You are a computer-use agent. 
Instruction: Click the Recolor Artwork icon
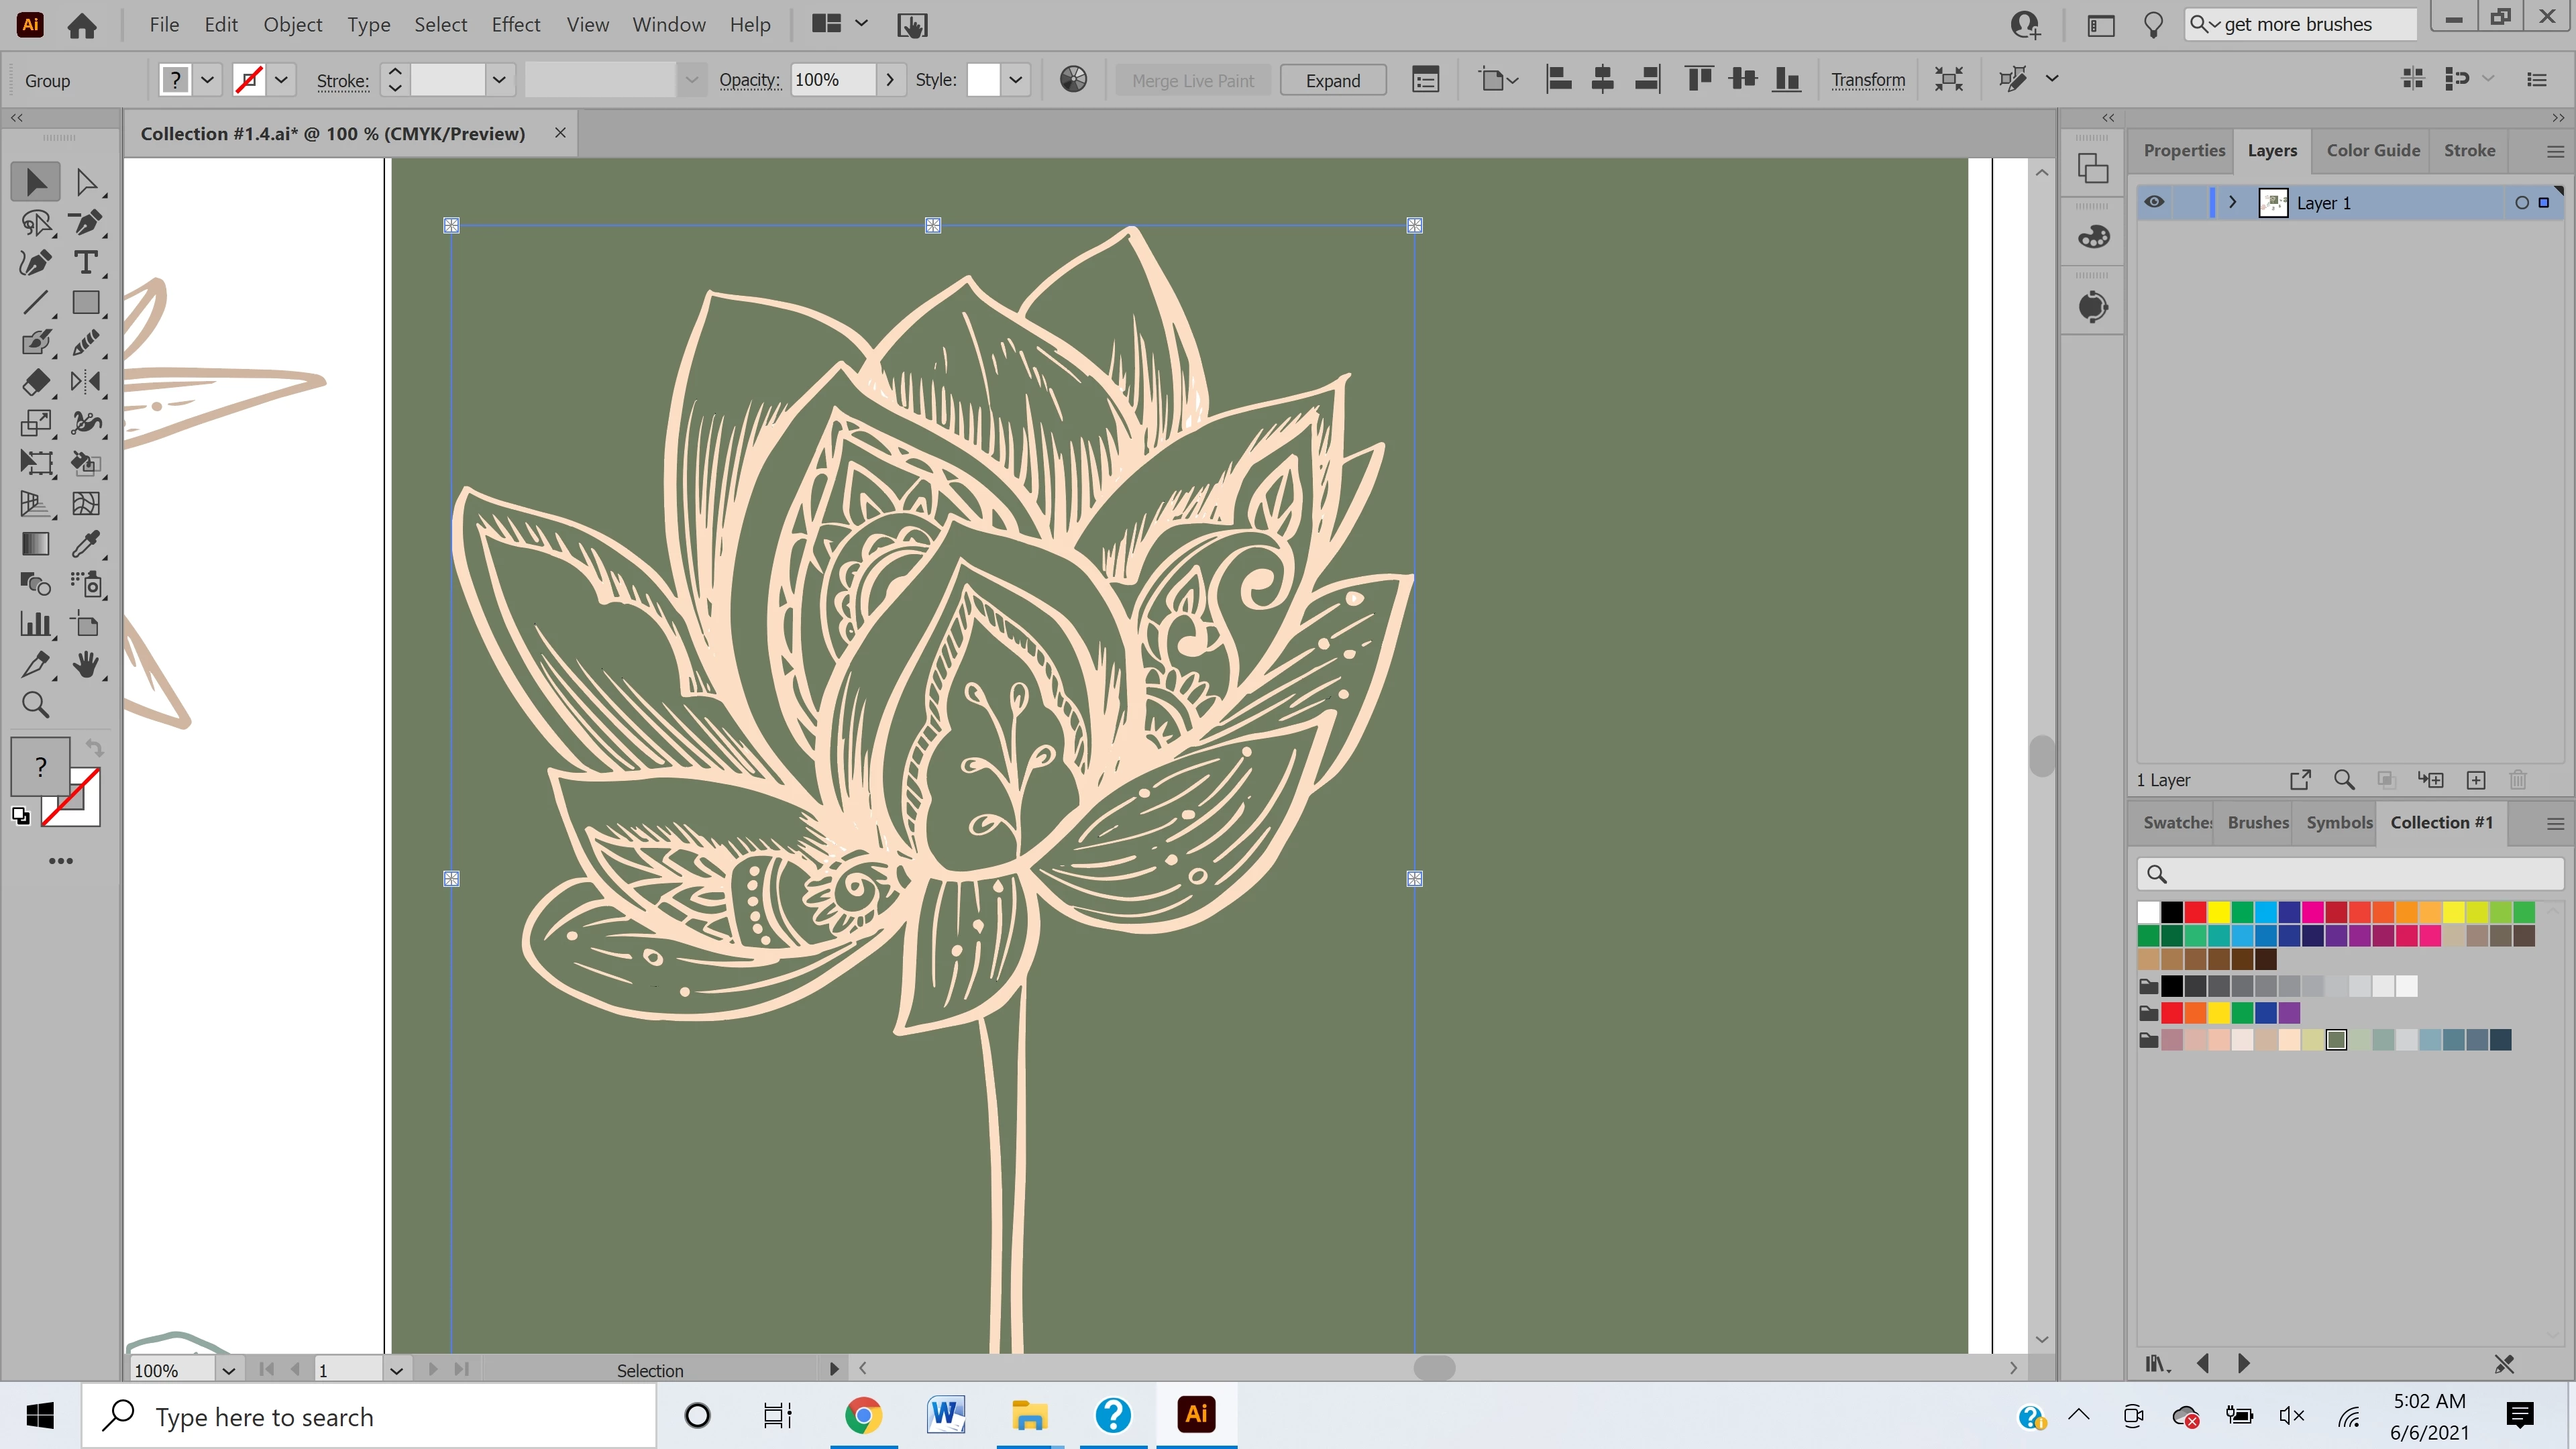click(x=1073, y=80)
